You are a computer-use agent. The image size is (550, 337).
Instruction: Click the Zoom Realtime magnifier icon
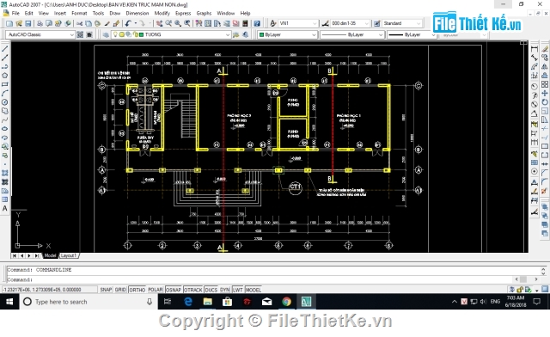point(168,23)
